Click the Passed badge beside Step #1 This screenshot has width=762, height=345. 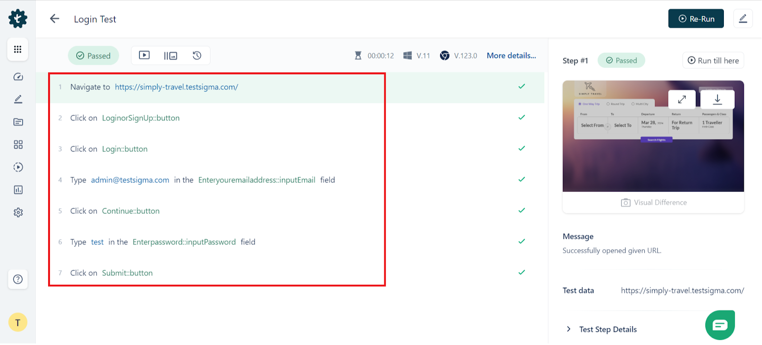pyautogui.click(x=621, y=61)
